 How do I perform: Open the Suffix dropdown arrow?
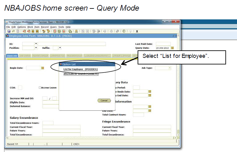[x=60, y=48]
